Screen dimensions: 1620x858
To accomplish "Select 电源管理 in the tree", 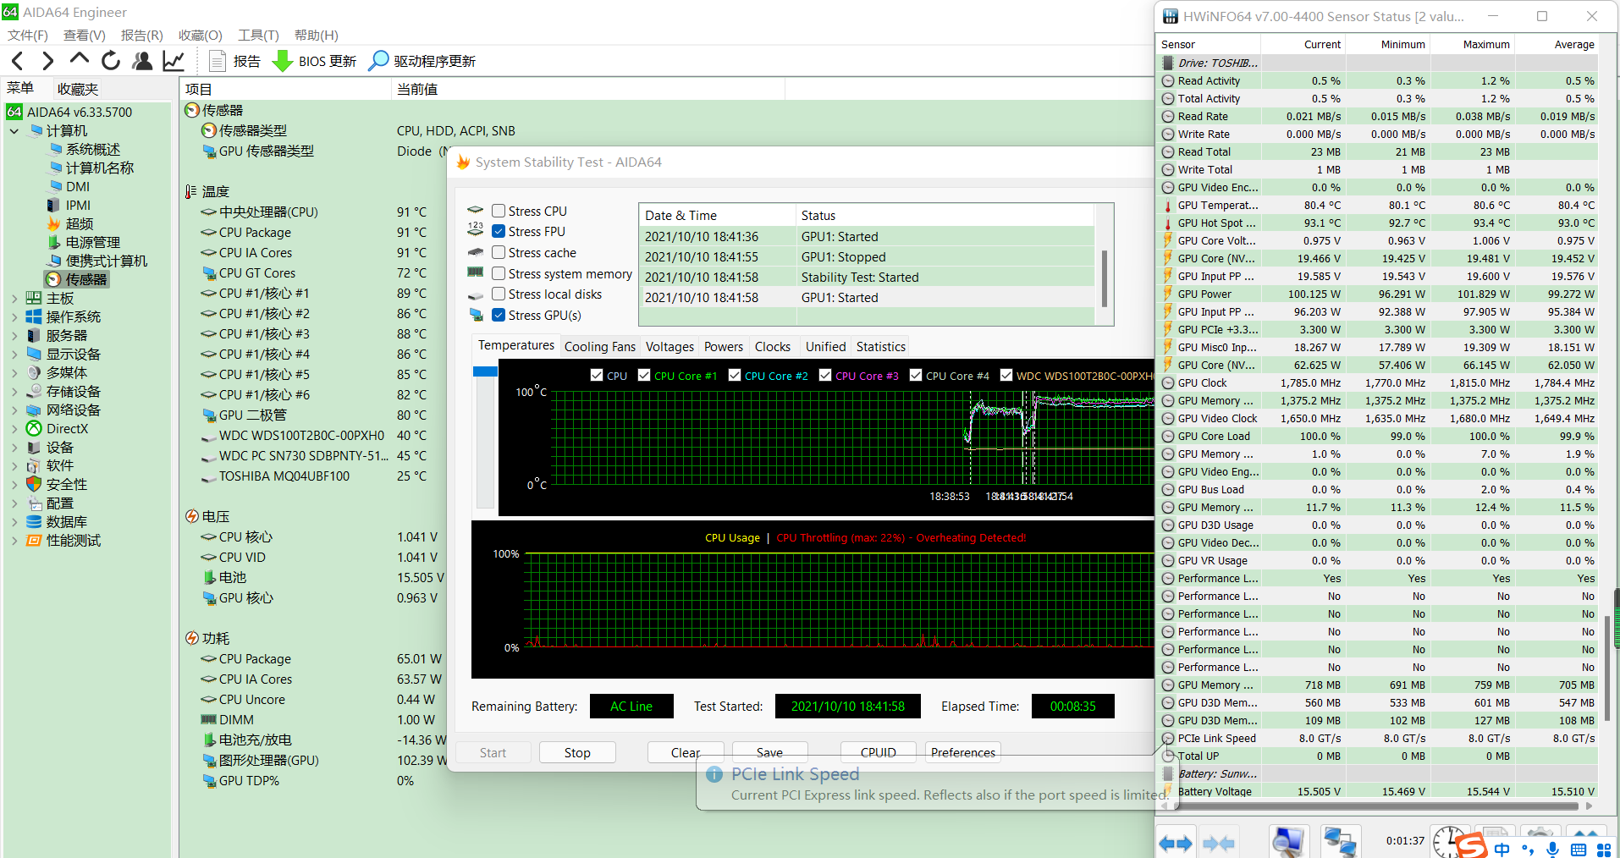I will (93, 242).
